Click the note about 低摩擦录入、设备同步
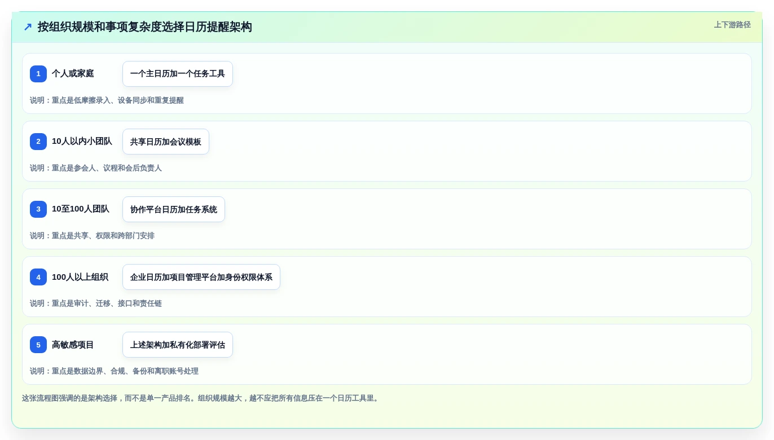Viewport: 774px width, 440px height. pyautogui.click(x=107, y=100)
